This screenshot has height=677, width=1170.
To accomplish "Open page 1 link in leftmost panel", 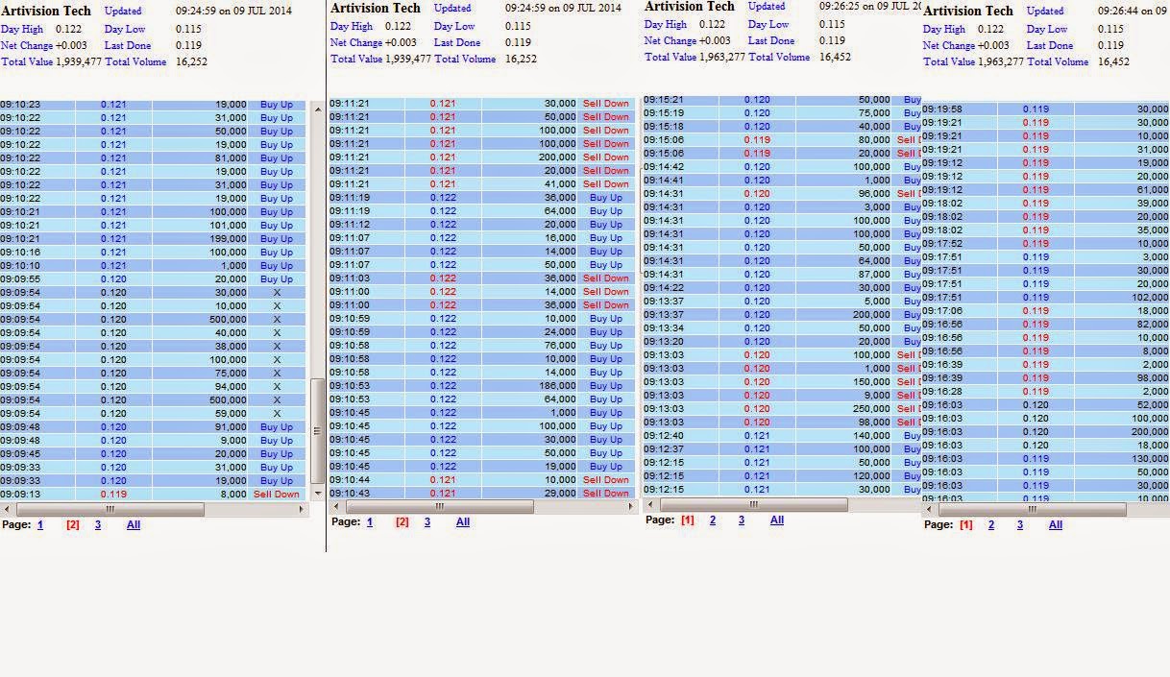I will tap(40, 525).
